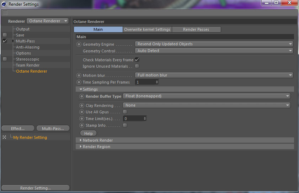Select Stereoscopic in the settings list
The image size is (299, 193).
27,59
